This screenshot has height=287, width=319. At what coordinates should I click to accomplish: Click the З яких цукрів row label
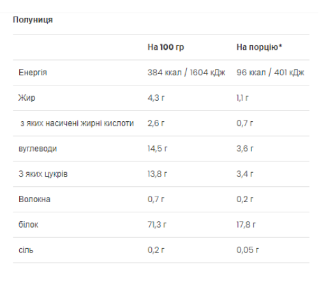click(x=43, y=174)
